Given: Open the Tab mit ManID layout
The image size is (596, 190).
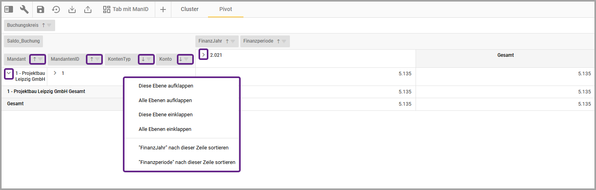Looking at the screenshot, I should tap(126, 9).
